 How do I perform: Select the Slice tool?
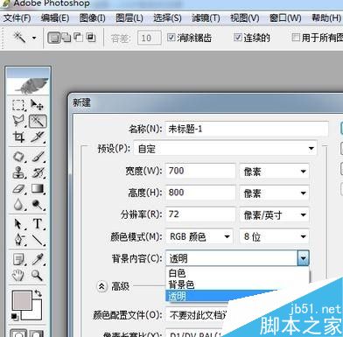click(x=38, y=137)
